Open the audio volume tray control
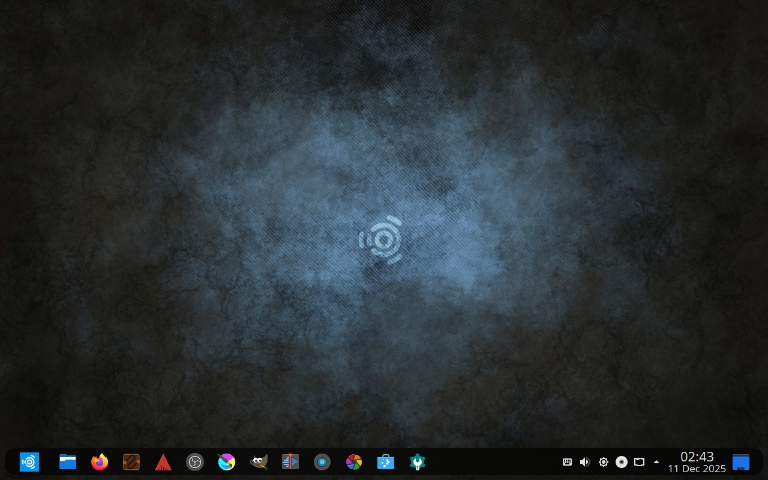Screen dimensions: 768x480 (x=585, y=462)
